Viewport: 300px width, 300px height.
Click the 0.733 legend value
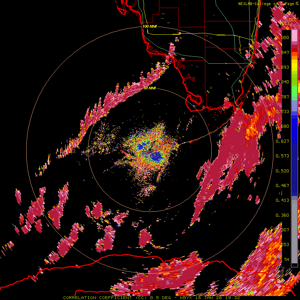[282, 112]
